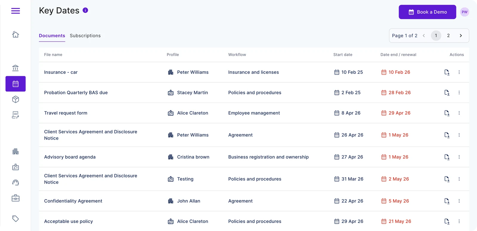Click the Profile column header
The image size is (477, 231).
pos(173,55)
